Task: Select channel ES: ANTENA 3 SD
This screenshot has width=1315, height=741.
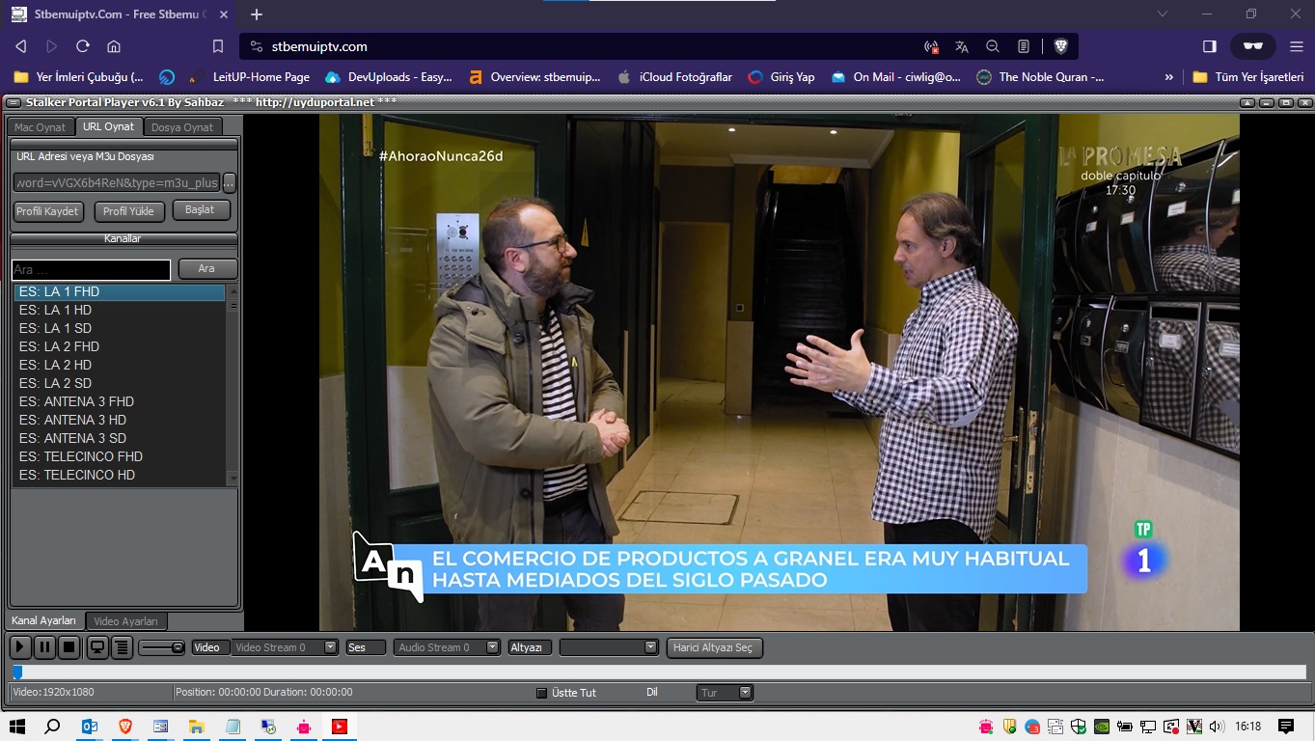Action: [x=120, y=438]
